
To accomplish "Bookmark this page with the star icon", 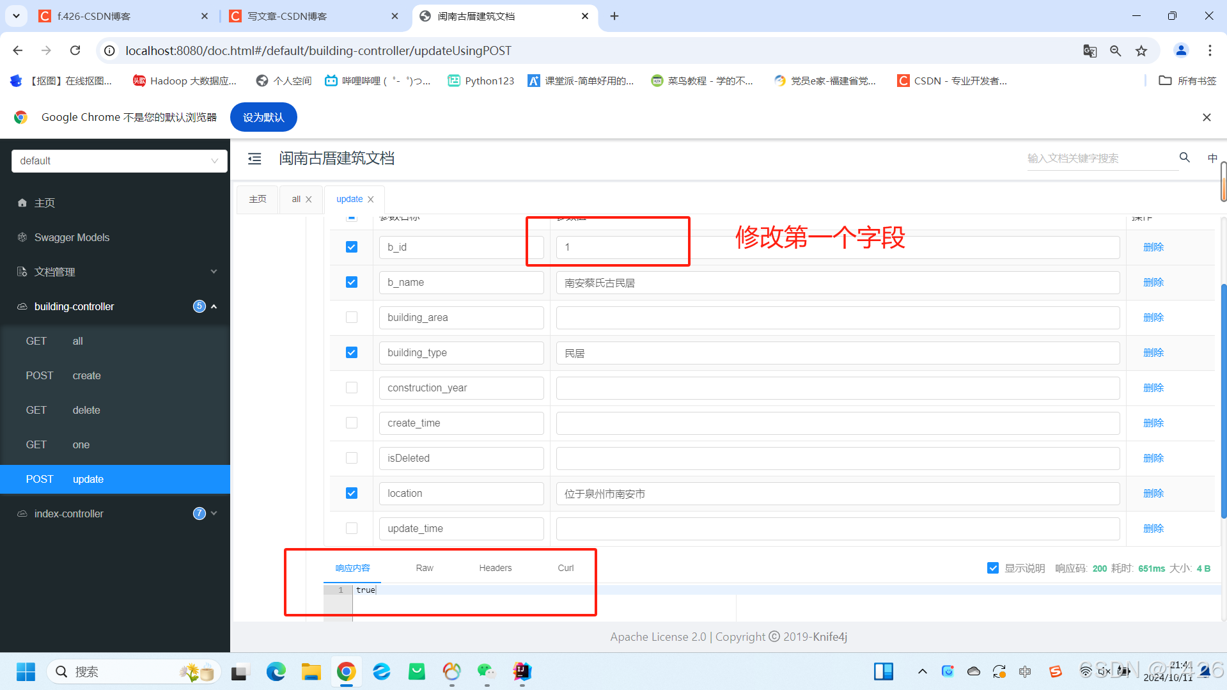I will [x=1141, y=51].
